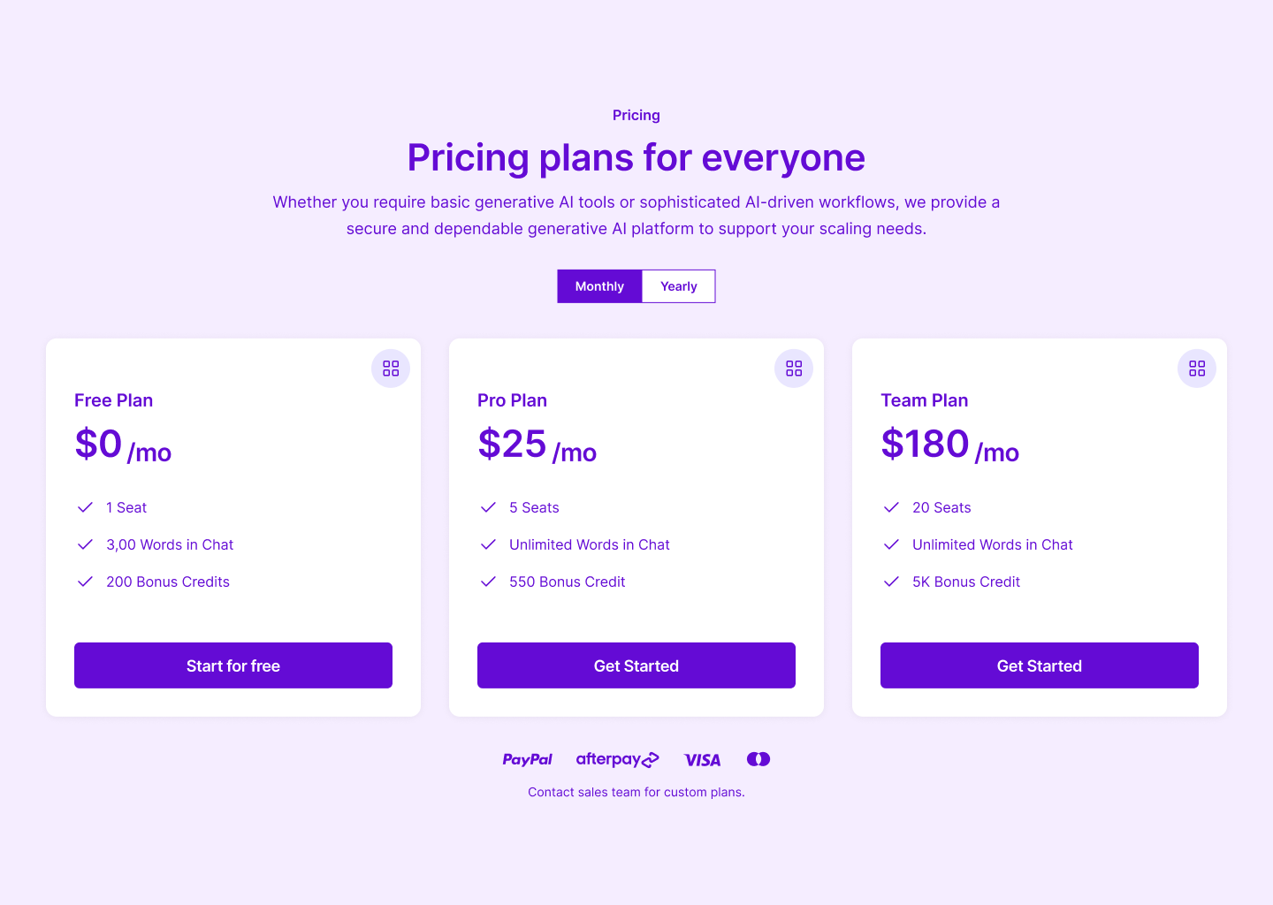Switch billing to Monthly
1273x905 pixels.
pyautogui.click(x=599, y=286)
